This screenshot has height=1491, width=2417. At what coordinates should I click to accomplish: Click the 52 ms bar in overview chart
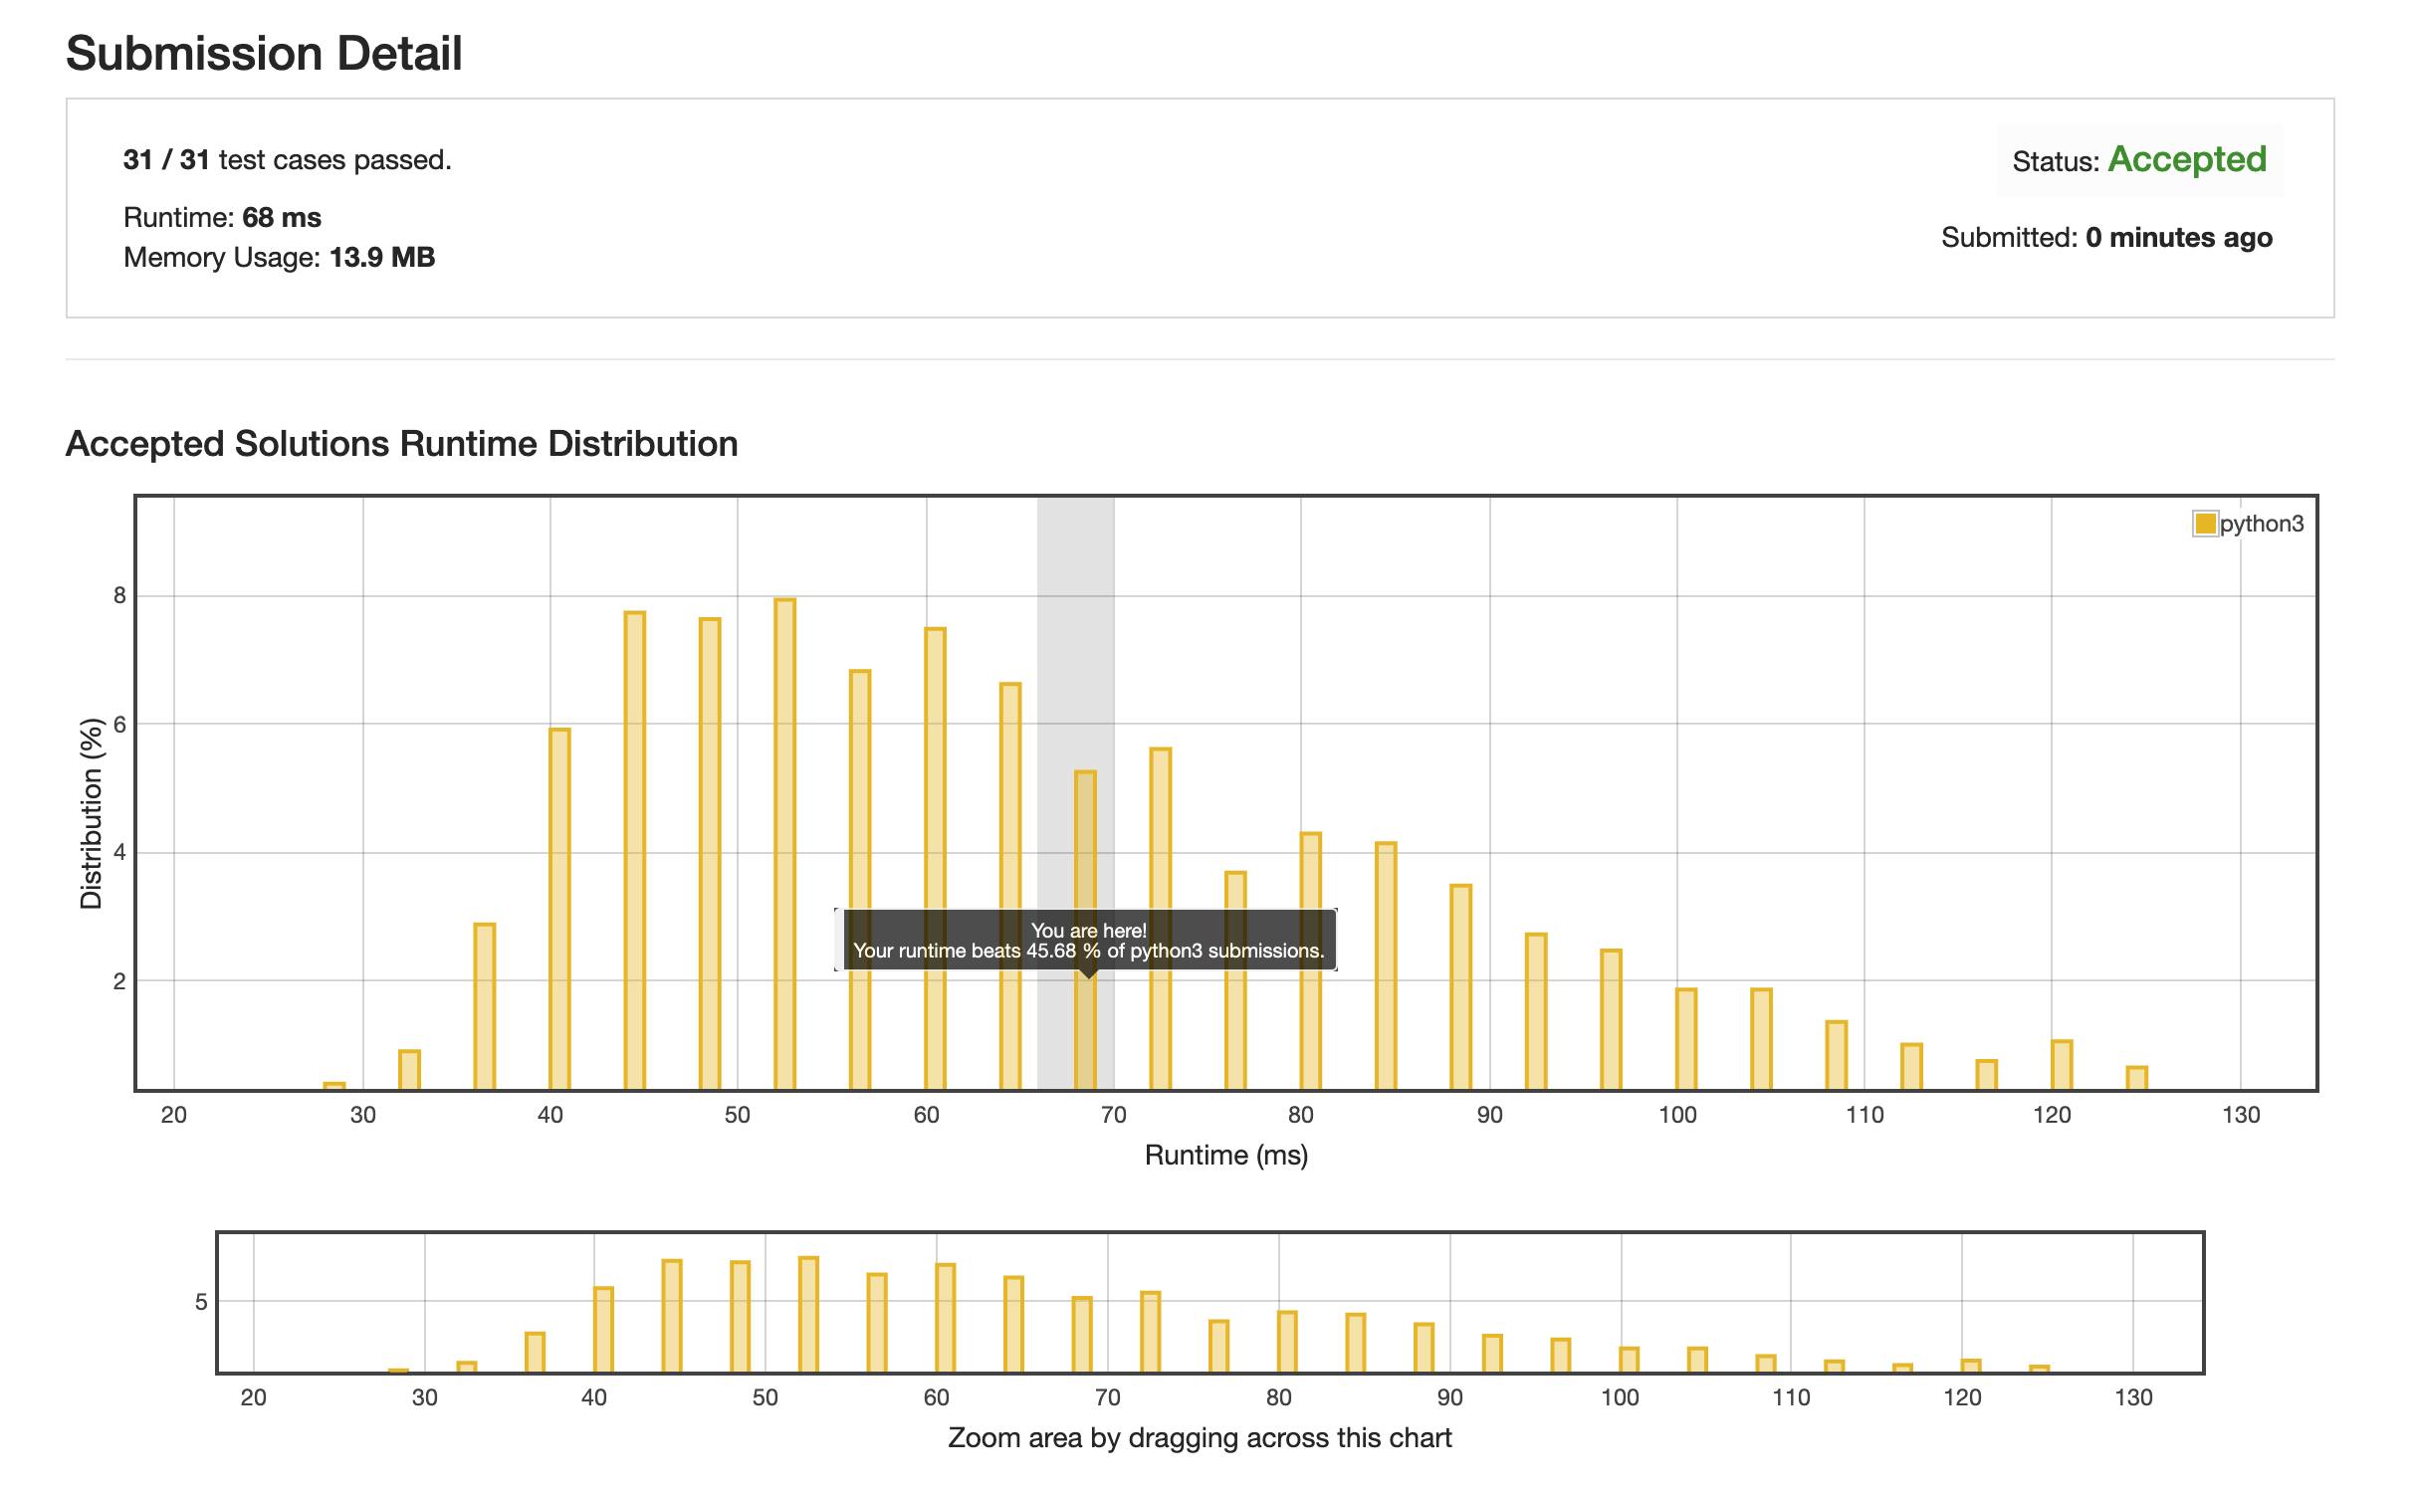pyautogui.click(x=808, y=1314)
